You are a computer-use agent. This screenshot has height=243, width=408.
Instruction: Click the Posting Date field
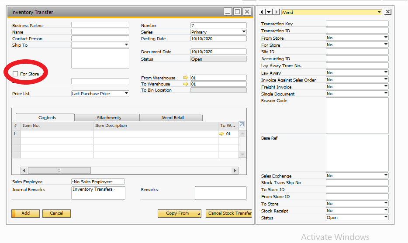click(218, 38)
